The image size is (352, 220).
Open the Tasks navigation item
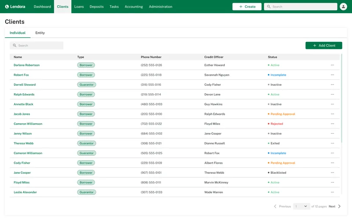click(x=114, y=7)
